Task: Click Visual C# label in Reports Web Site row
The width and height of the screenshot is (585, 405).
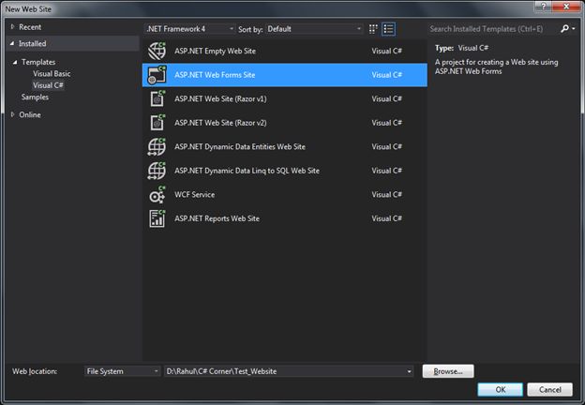Action: click(386, 218)
